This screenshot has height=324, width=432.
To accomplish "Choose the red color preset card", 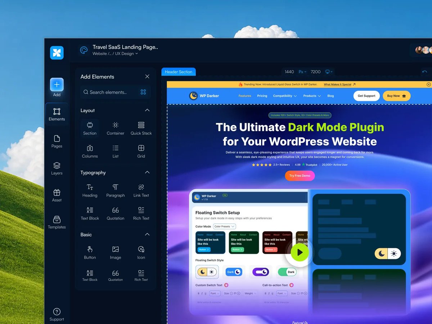I will click(277, 242).
